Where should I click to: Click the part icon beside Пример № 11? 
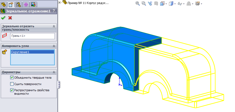[65, 2]
